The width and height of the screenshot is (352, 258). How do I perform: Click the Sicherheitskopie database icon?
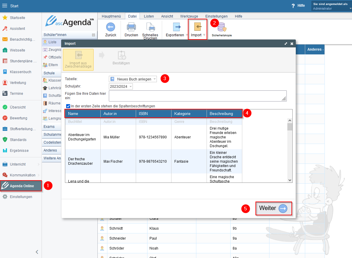click(x=221, y=27)
